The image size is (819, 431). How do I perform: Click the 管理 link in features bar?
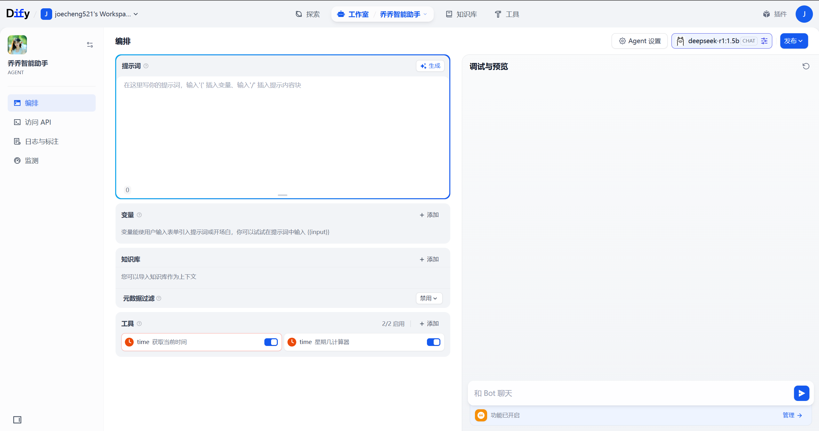[x=792, y=415]
